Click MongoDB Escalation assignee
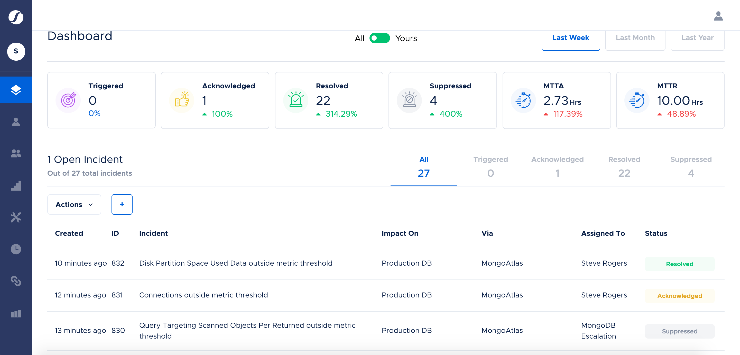The image size is (740, 355). (x=598, y=331)
